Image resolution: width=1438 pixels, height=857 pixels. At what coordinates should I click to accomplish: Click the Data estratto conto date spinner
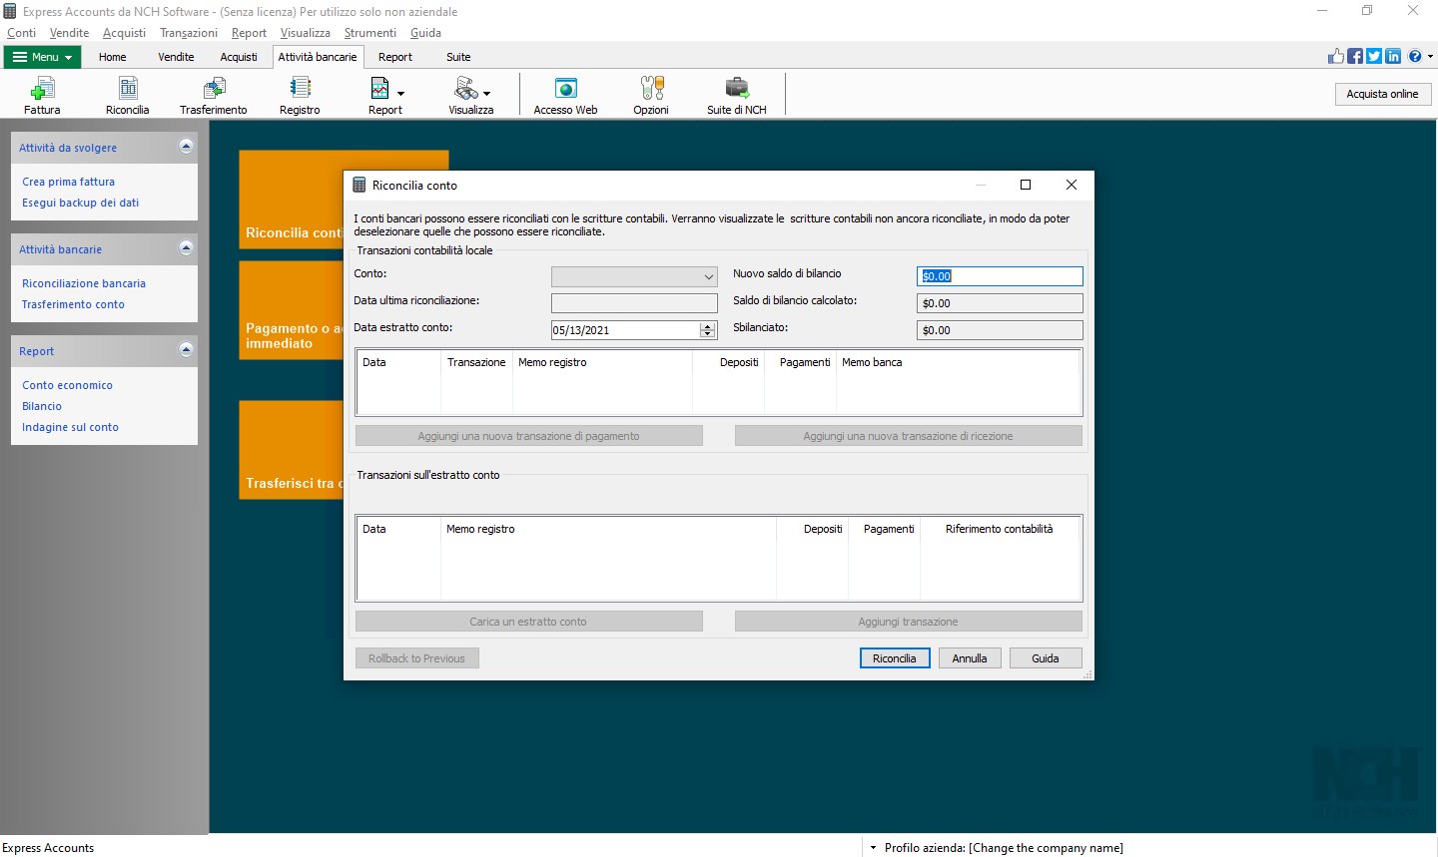(x=708, y=330)
